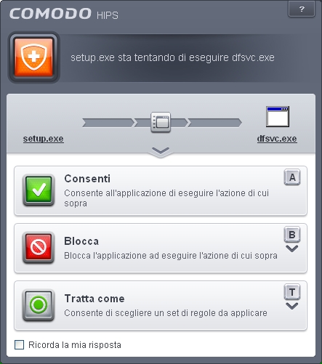Choose Consenti to allow the action
The width and height of the screenshot is (322, 364).
pyautogui.click(x=161, y=190)
